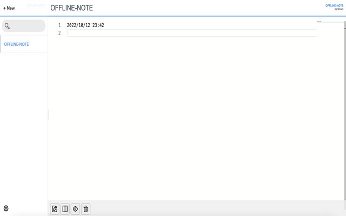346x216 pixels.
Task: Create a new note with + New
Action: pyautogui.click(x=9, y=8)
